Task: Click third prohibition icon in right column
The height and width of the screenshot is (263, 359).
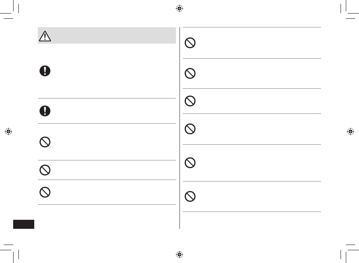Action: [x=190, y=101]
